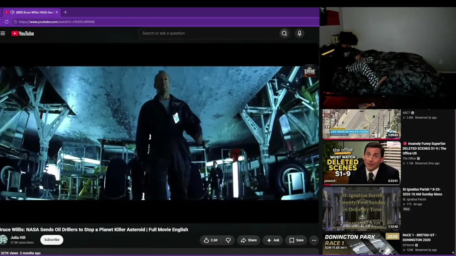Open the Ask assistant button

273,240
